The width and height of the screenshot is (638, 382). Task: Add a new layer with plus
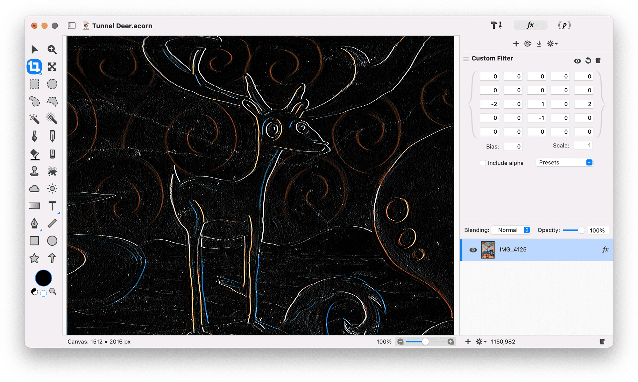click(468, 342)
